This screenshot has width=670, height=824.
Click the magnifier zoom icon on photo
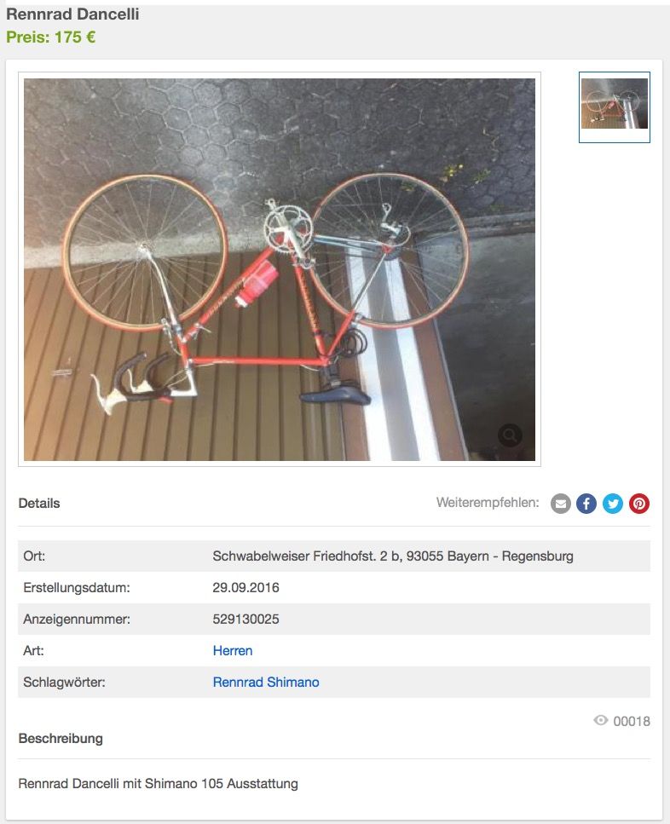click(510, 435)
